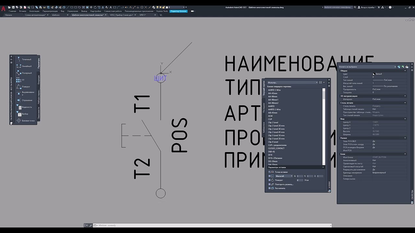The image size is (415, 233).
Task: Click the light bulb layer icon
Action: [x=157, y=7]
